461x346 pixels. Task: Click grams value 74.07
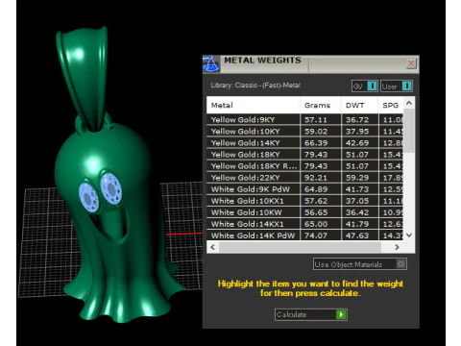point(316,235)
